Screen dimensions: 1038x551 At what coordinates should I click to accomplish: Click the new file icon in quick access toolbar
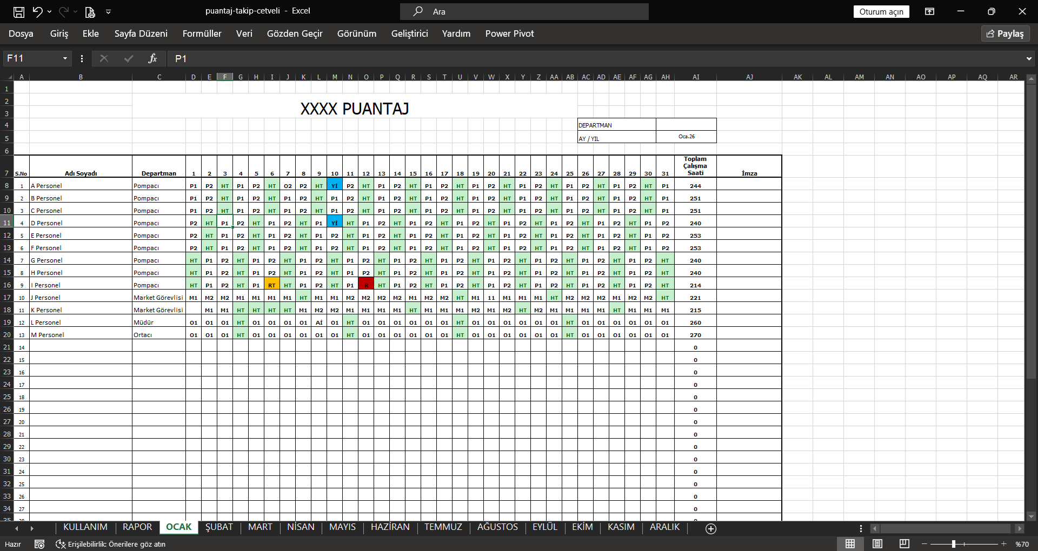90,11
